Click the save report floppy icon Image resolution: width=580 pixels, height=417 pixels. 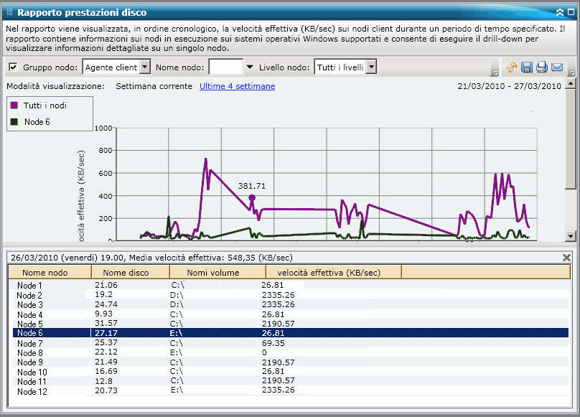[527, 67]
